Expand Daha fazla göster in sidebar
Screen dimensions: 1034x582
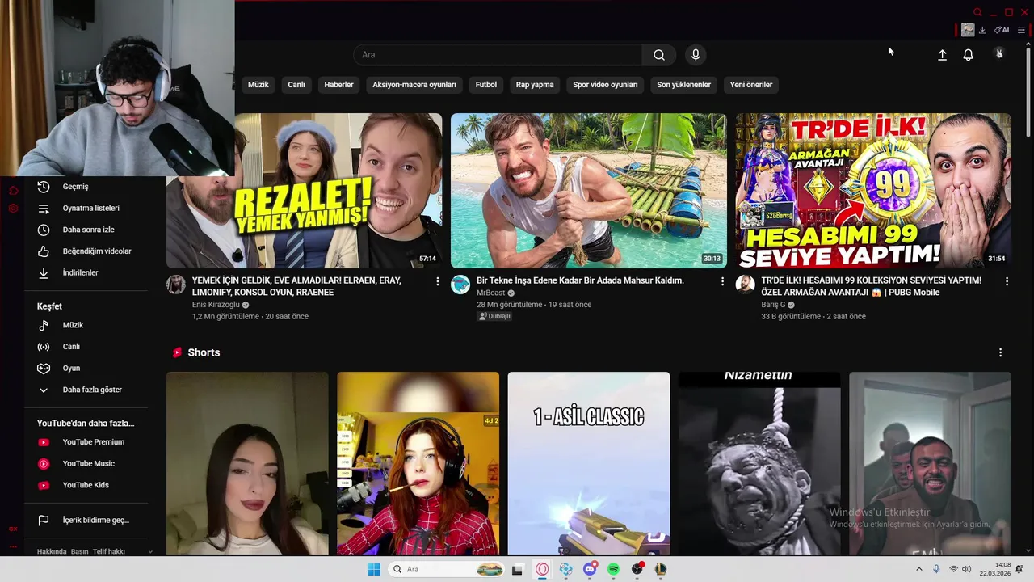pos(90,390)
